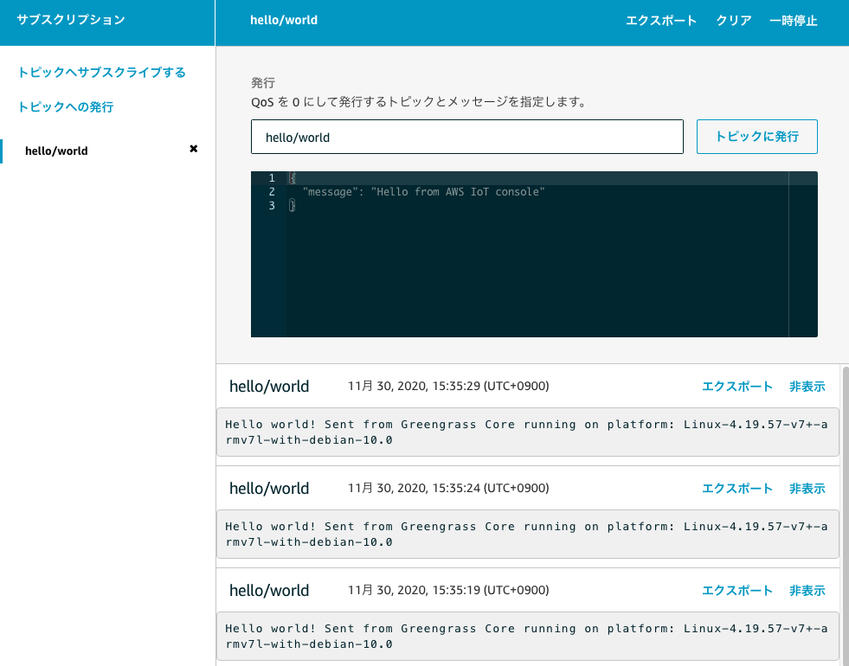Viewport: 849px width, 666px height.
Task: Hide the 15:35:29 message with 非表示
Action: pyautogui.click(x=807, y=386)
